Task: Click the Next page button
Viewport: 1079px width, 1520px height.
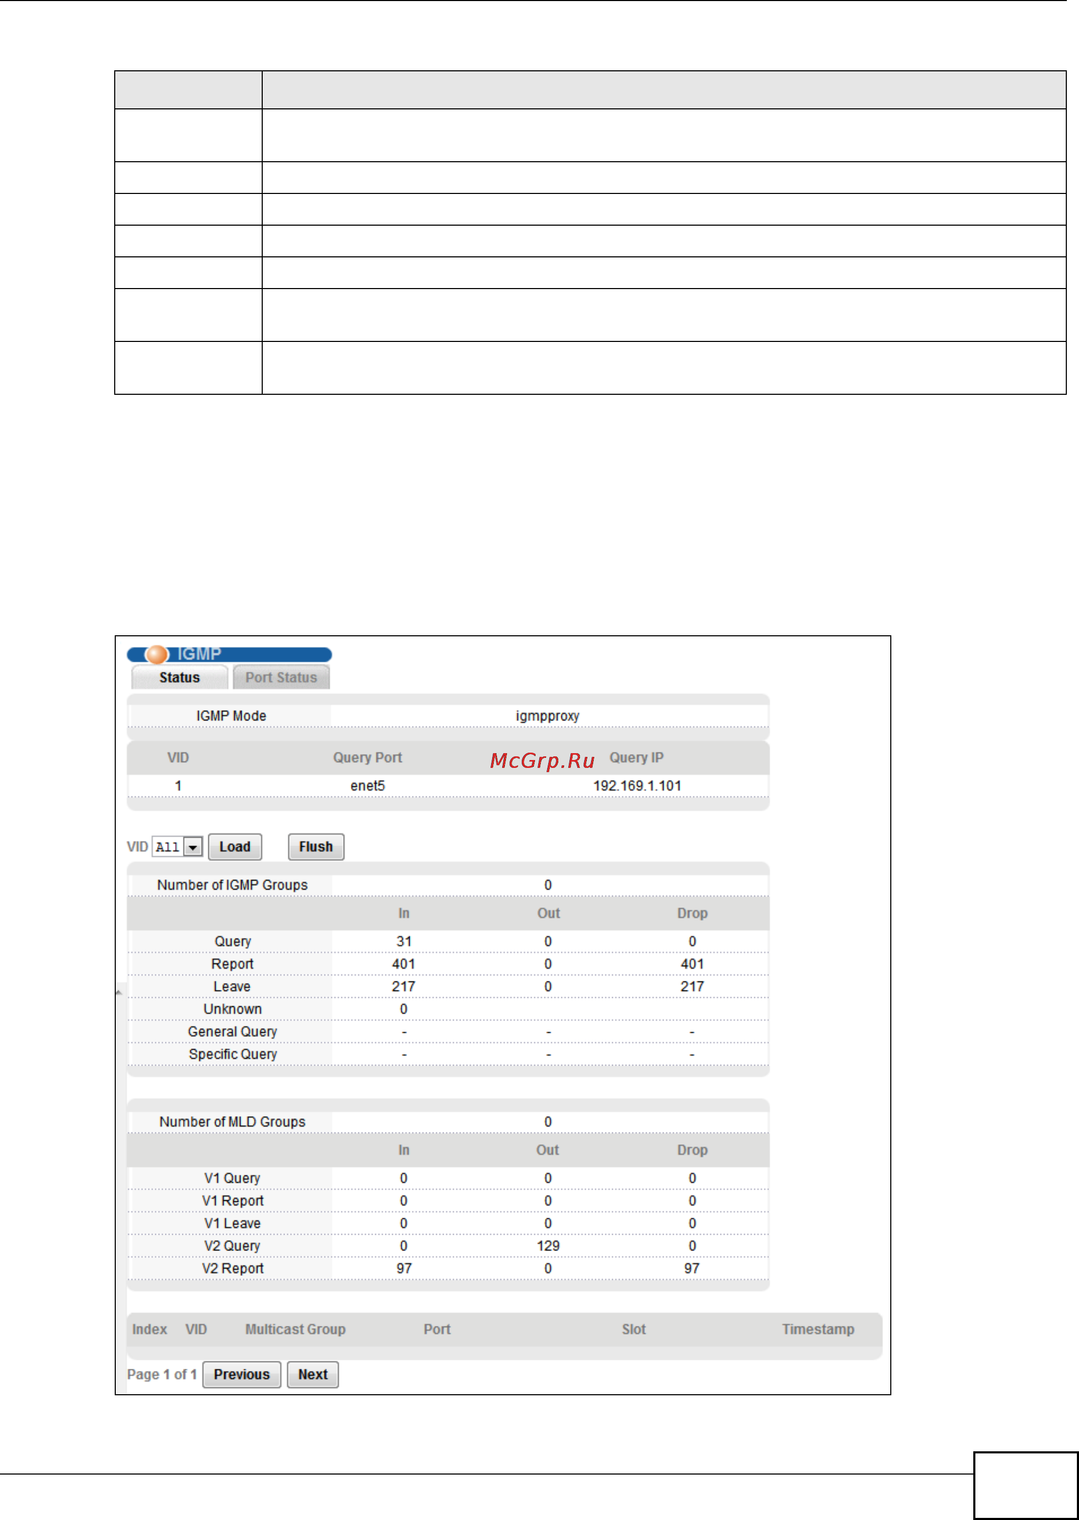Action: 312,1374
